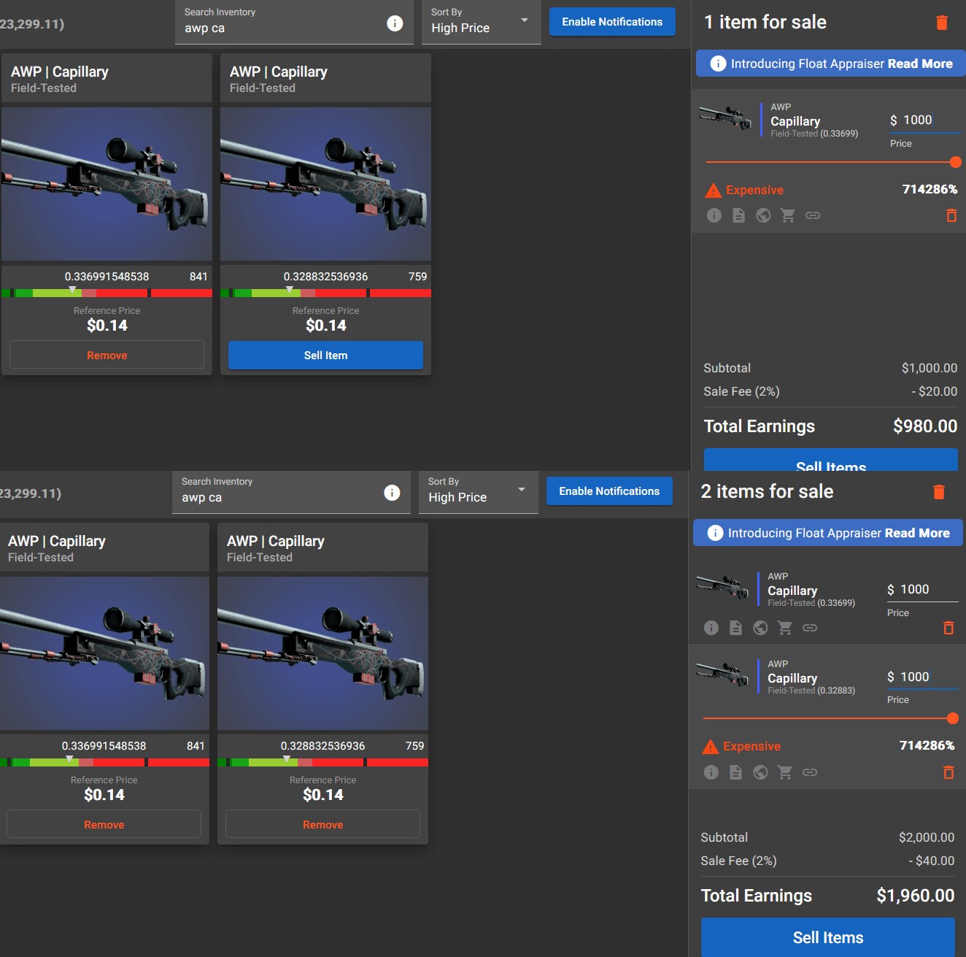Click weapon image on upper 0.336991548538 card
The width and height of the screenshot is (966, 957).
pyautogui.click(x=107, y=184)
